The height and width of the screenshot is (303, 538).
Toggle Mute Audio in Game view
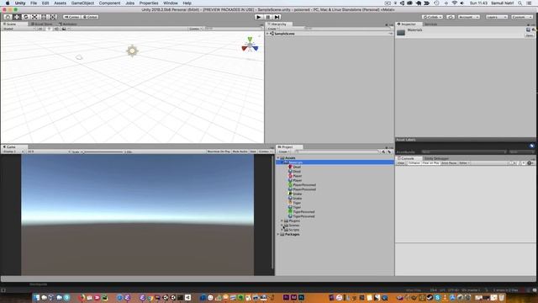click(x=240, y=151)
